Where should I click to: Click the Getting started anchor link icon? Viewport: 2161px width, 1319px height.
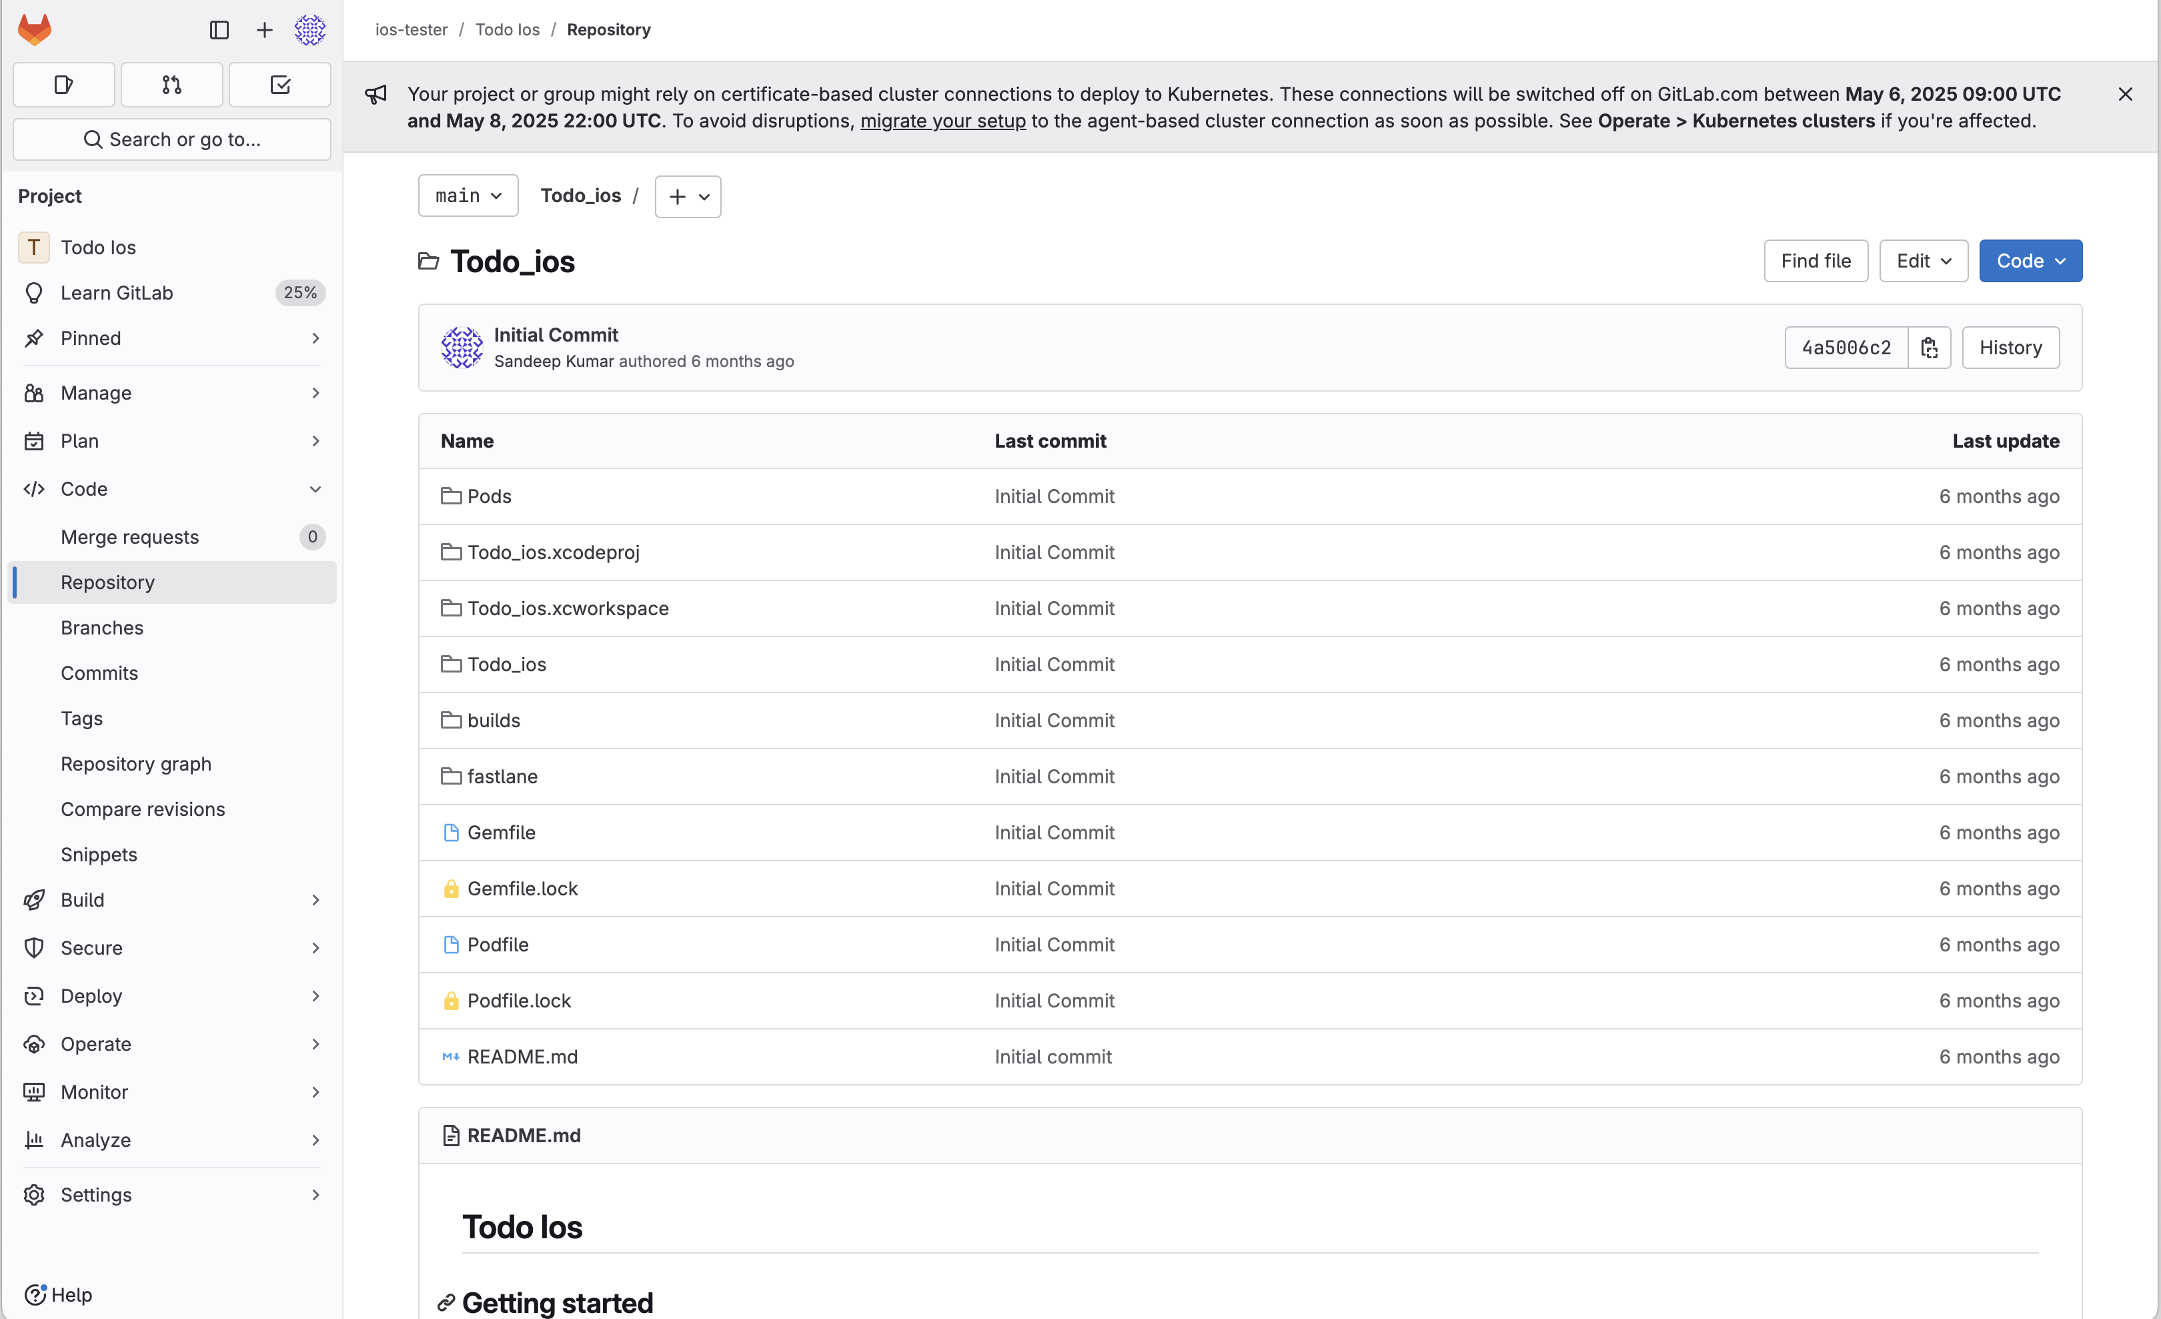click(446, 1302)
